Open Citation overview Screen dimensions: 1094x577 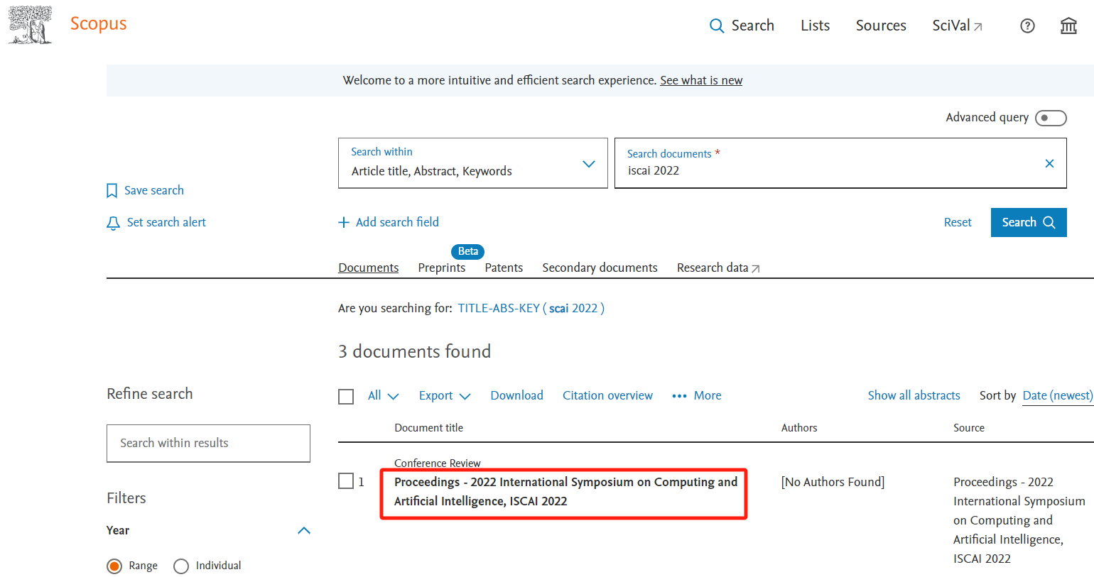607,395
